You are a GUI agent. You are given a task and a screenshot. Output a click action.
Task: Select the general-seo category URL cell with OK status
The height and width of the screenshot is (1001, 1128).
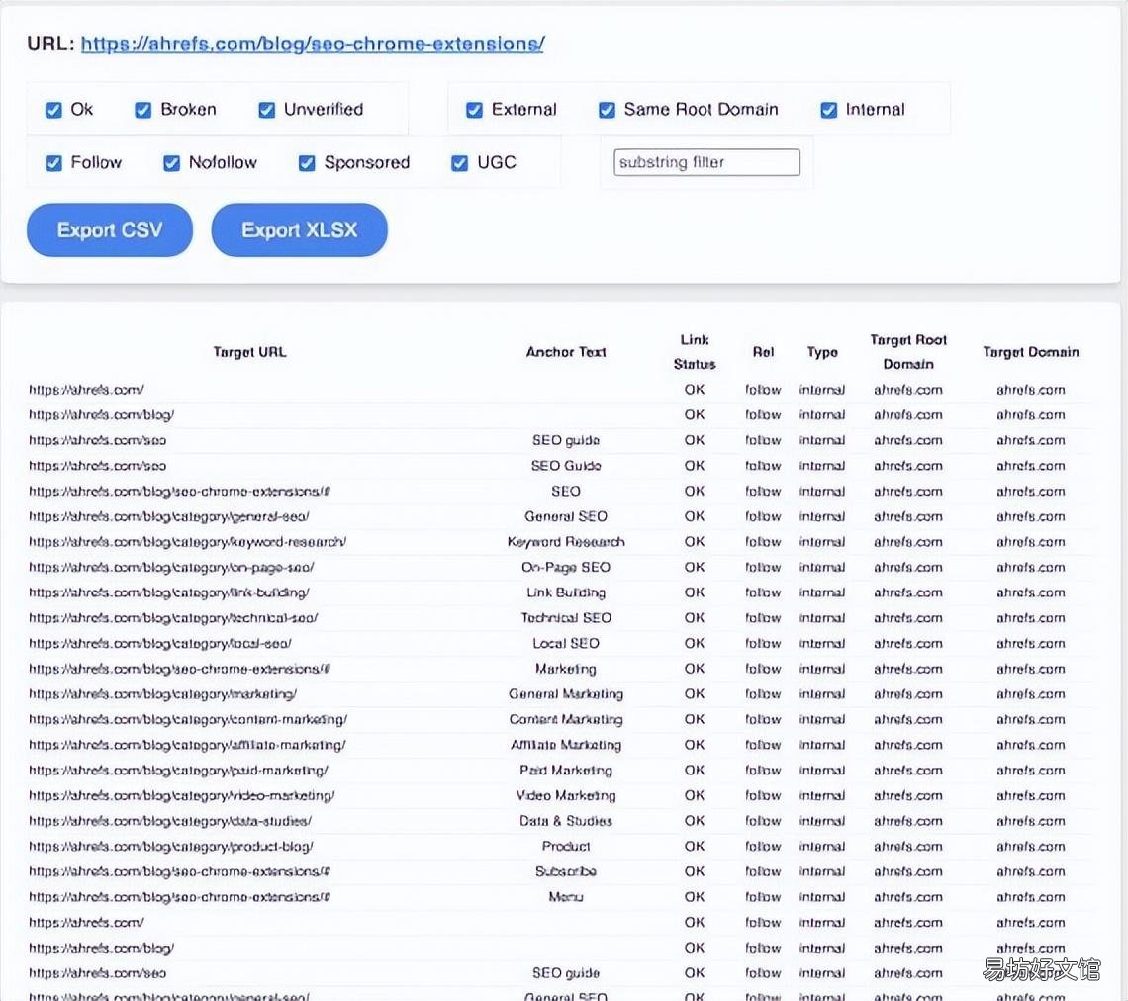[169, 517]
